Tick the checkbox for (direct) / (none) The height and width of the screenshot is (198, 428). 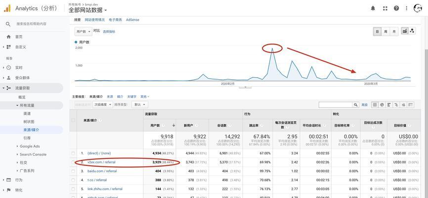pos(74,153)
